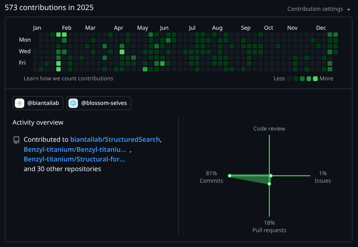Click the darkest green legend square
358x247 pixels.
(x=295, y=78)
